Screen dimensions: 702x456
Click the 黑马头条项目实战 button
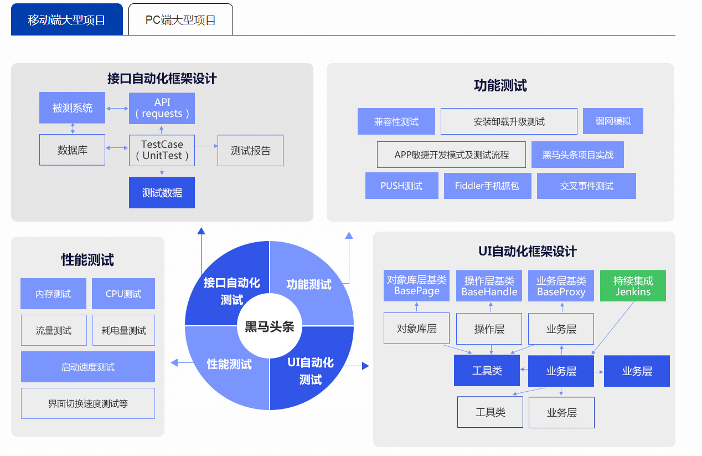coord(577,154)
